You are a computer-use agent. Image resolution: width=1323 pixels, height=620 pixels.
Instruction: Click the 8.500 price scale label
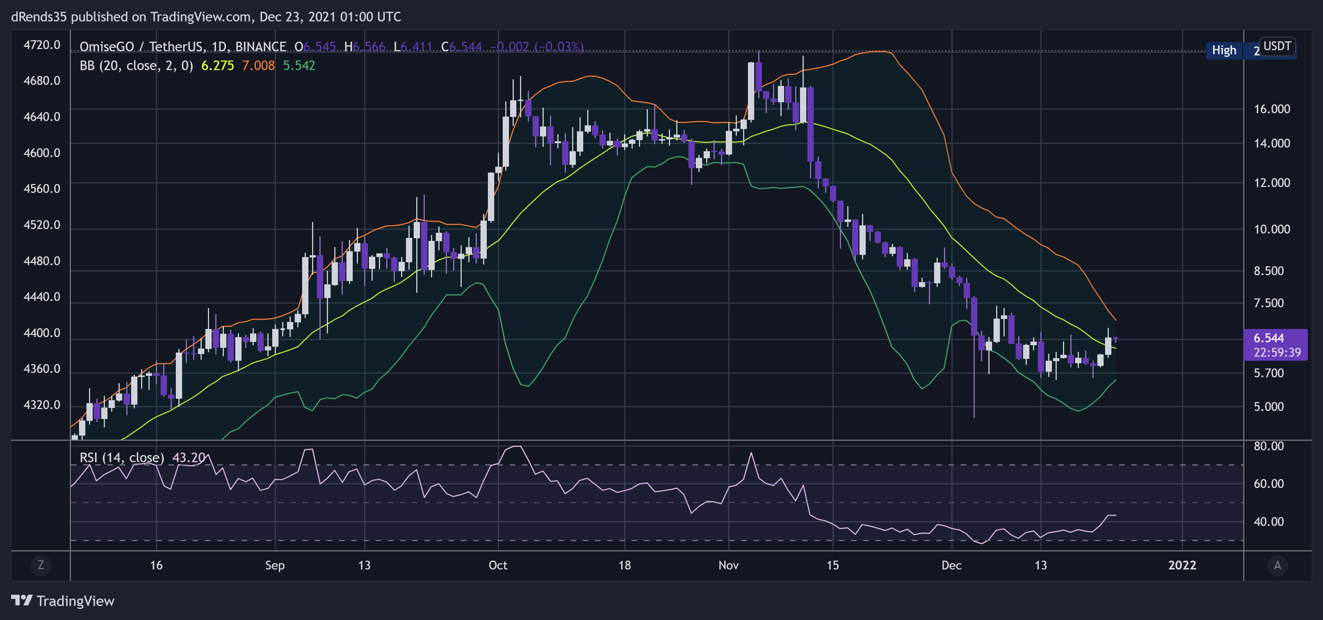tap(1269, 271)
